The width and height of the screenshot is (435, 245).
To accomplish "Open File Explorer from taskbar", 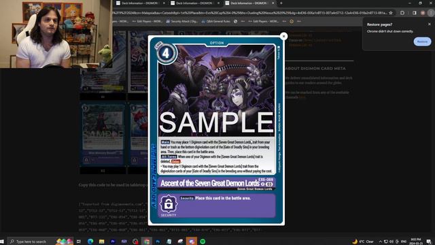I will (101, 242).
